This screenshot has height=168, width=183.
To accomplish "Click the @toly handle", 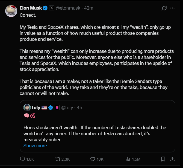I will click(67, 108).
